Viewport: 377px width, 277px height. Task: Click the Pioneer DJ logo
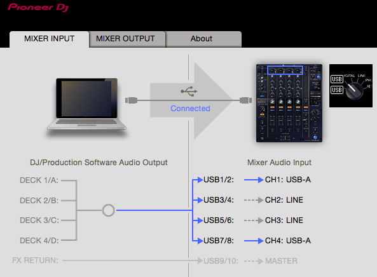[38, 7]
